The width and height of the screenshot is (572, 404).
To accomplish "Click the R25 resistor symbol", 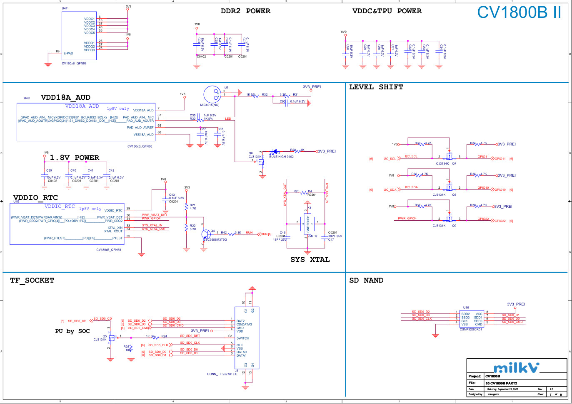I will [x=131, y=347].
